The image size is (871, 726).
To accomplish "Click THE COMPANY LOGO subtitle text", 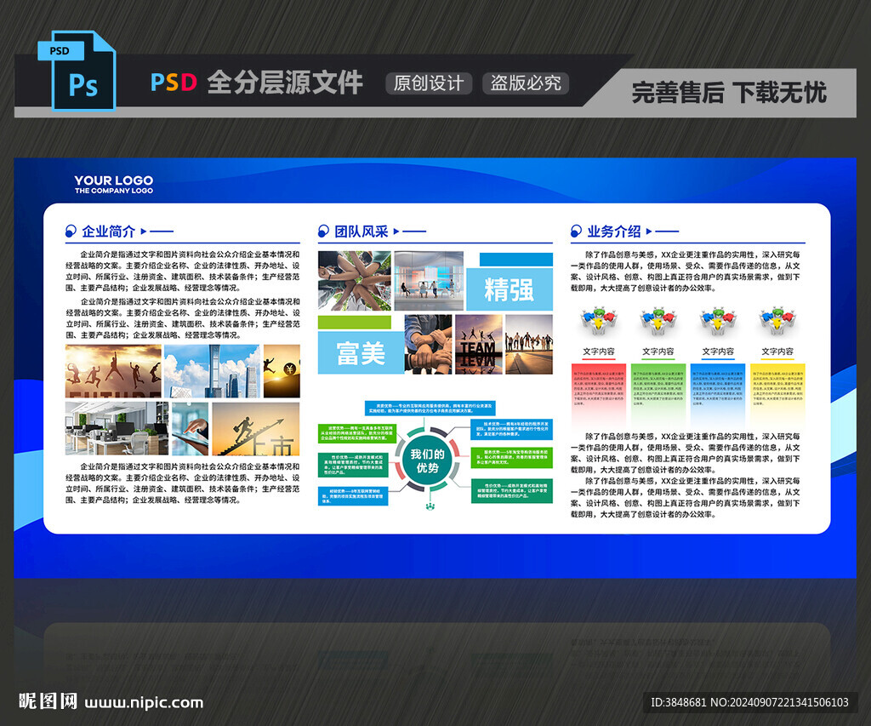I will 114,191.
